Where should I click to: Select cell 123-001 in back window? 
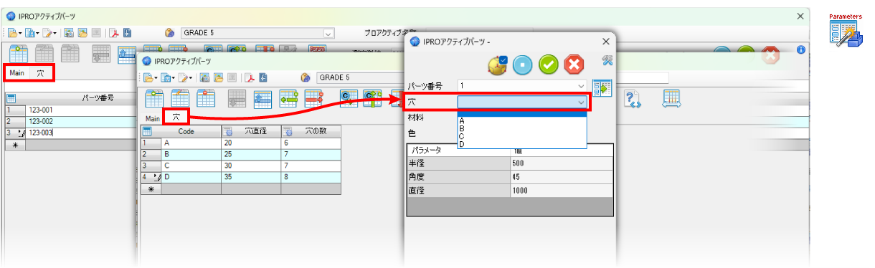(x=81, y=110)
